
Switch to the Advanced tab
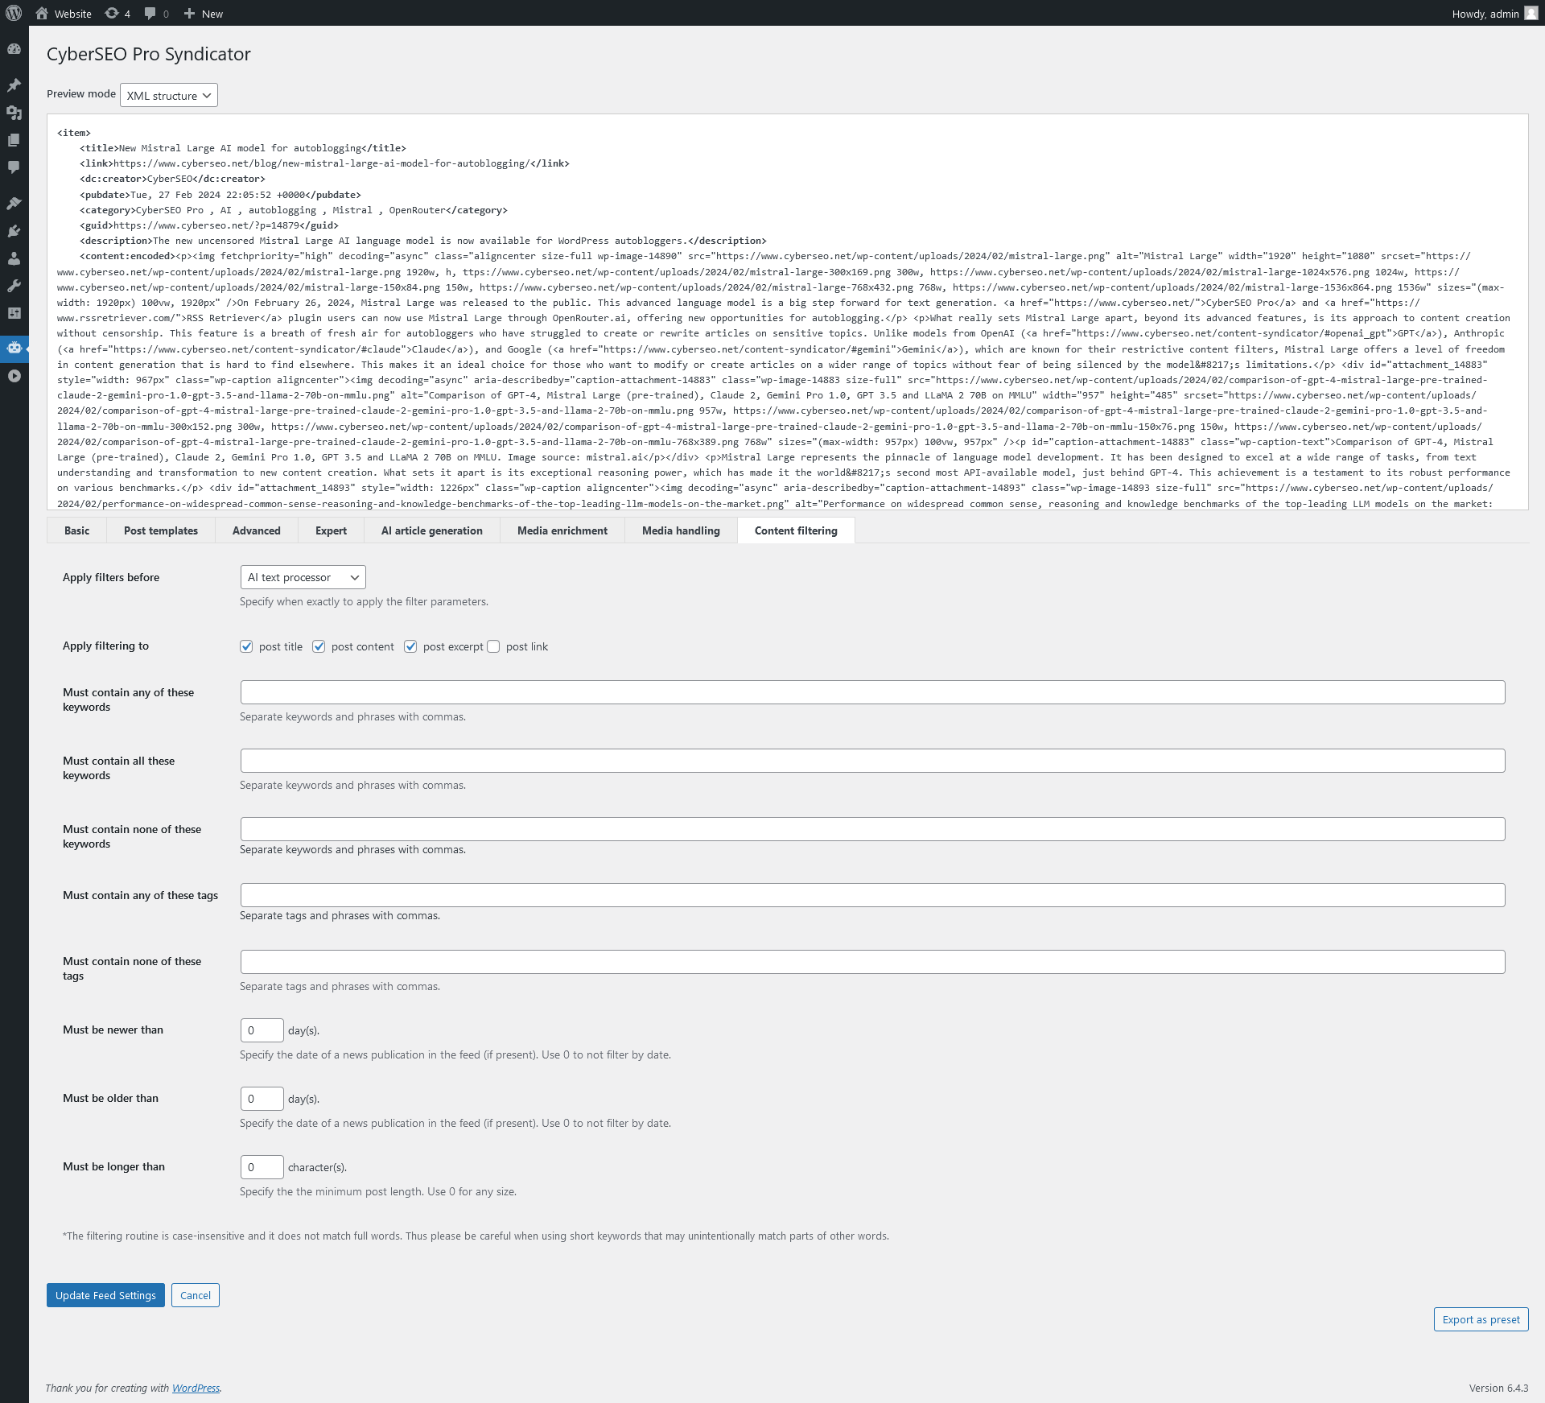tap(257, 530)
